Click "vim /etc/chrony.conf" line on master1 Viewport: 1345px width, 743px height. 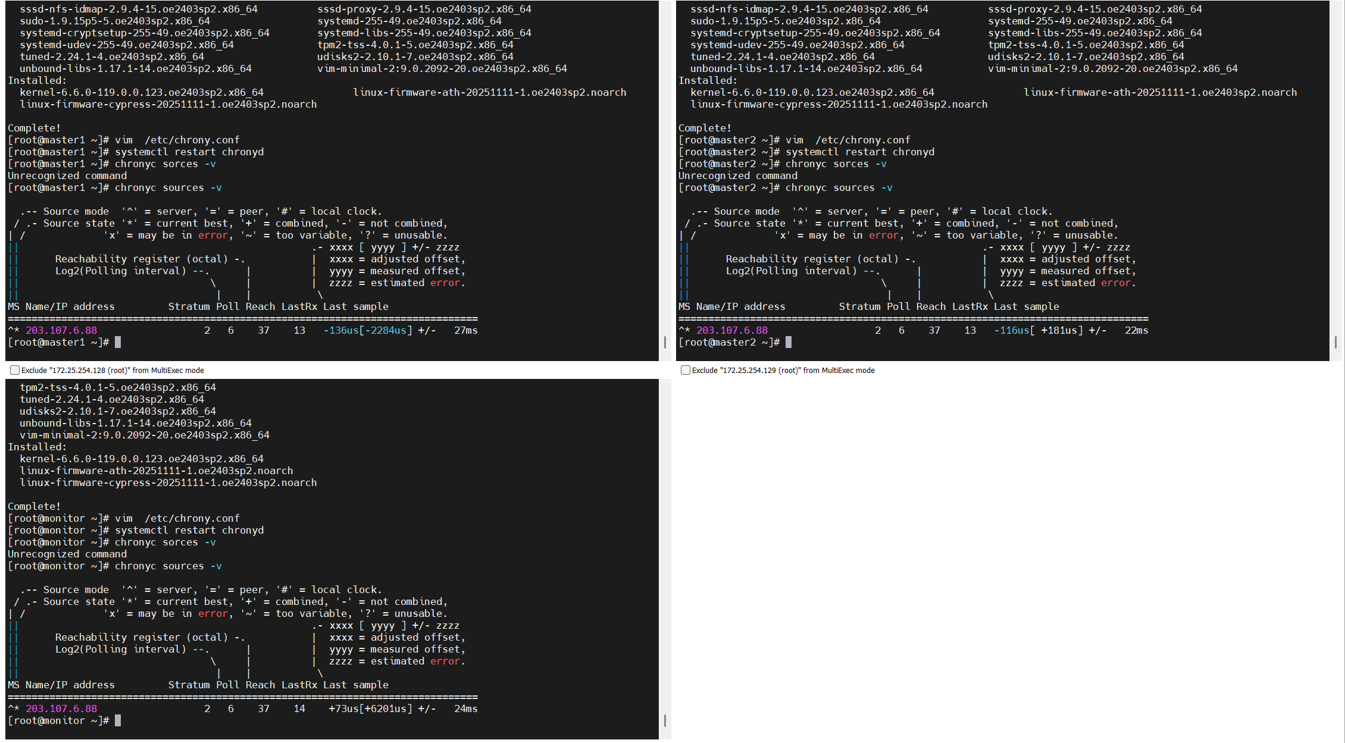coord(177,140)
